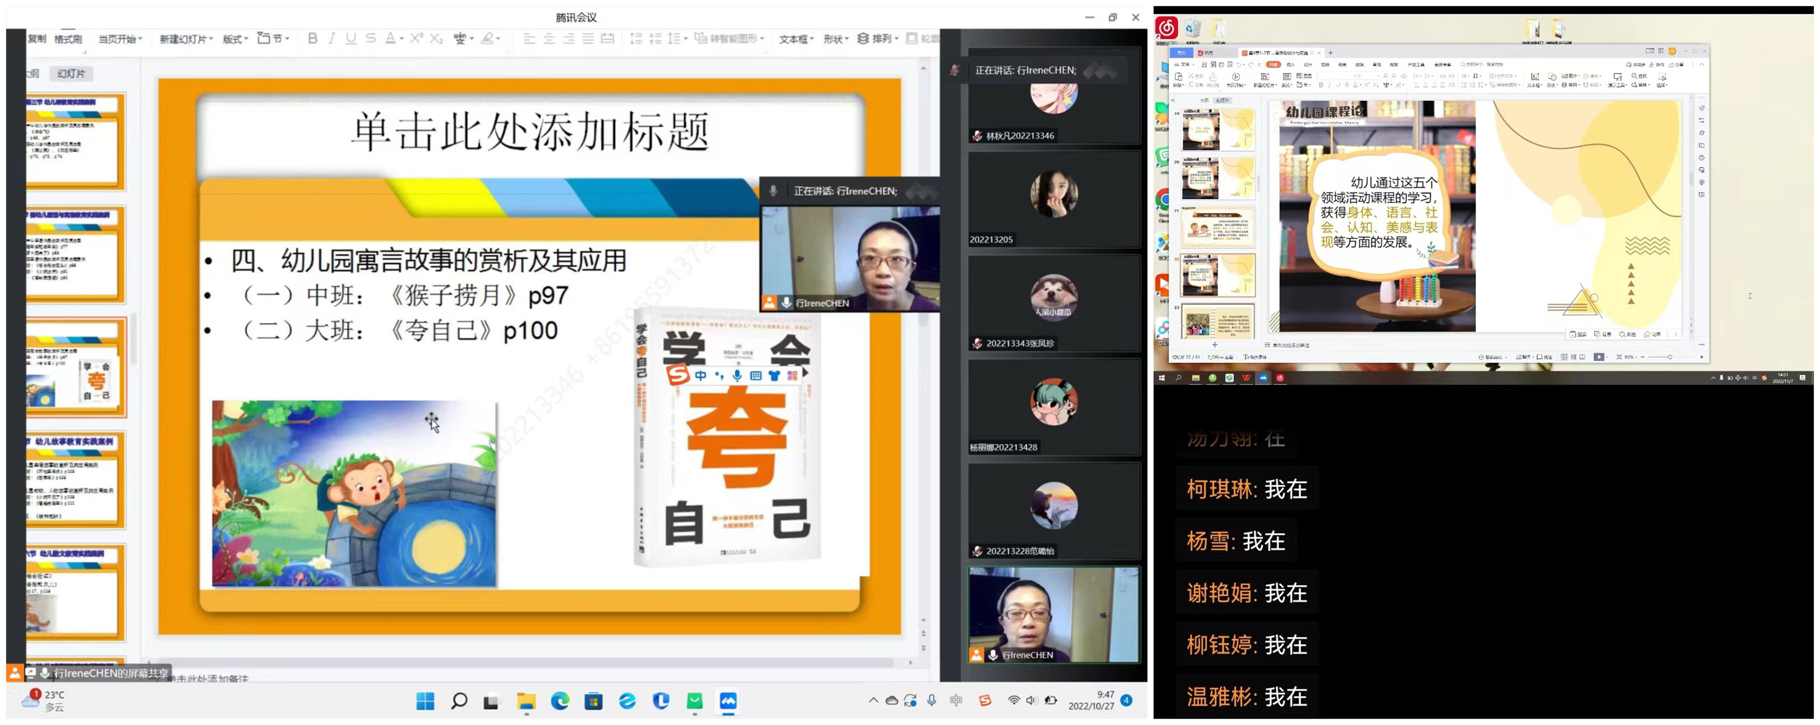Open the 插入 ribbon tab in right window
Screen dimensions: 1820x725
[1291, 64]
